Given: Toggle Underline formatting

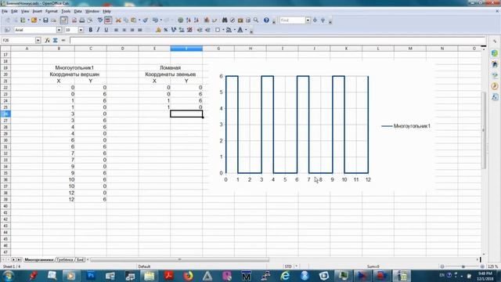Looking at the screenshot, I should click(x=106, y=30).
